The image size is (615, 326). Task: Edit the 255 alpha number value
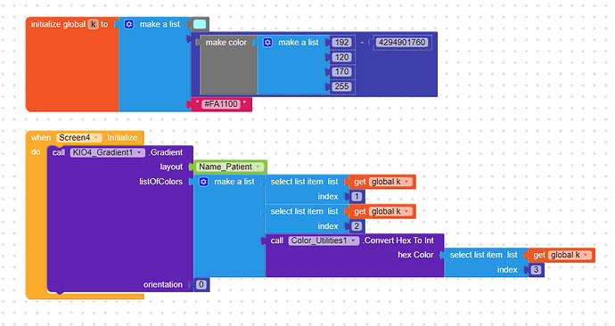[341, 86]
